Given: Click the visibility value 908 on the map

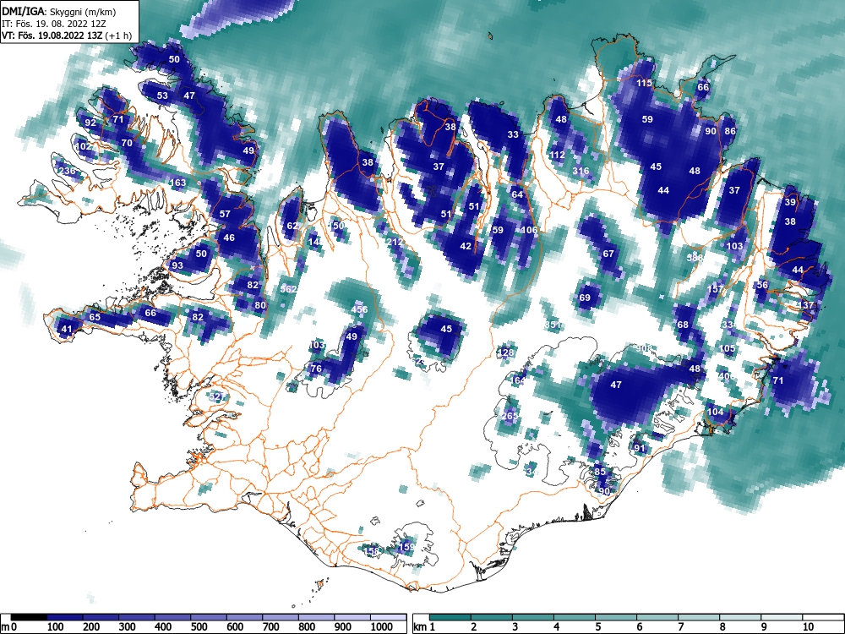Looking at the screenshot, I should (644, 349).
